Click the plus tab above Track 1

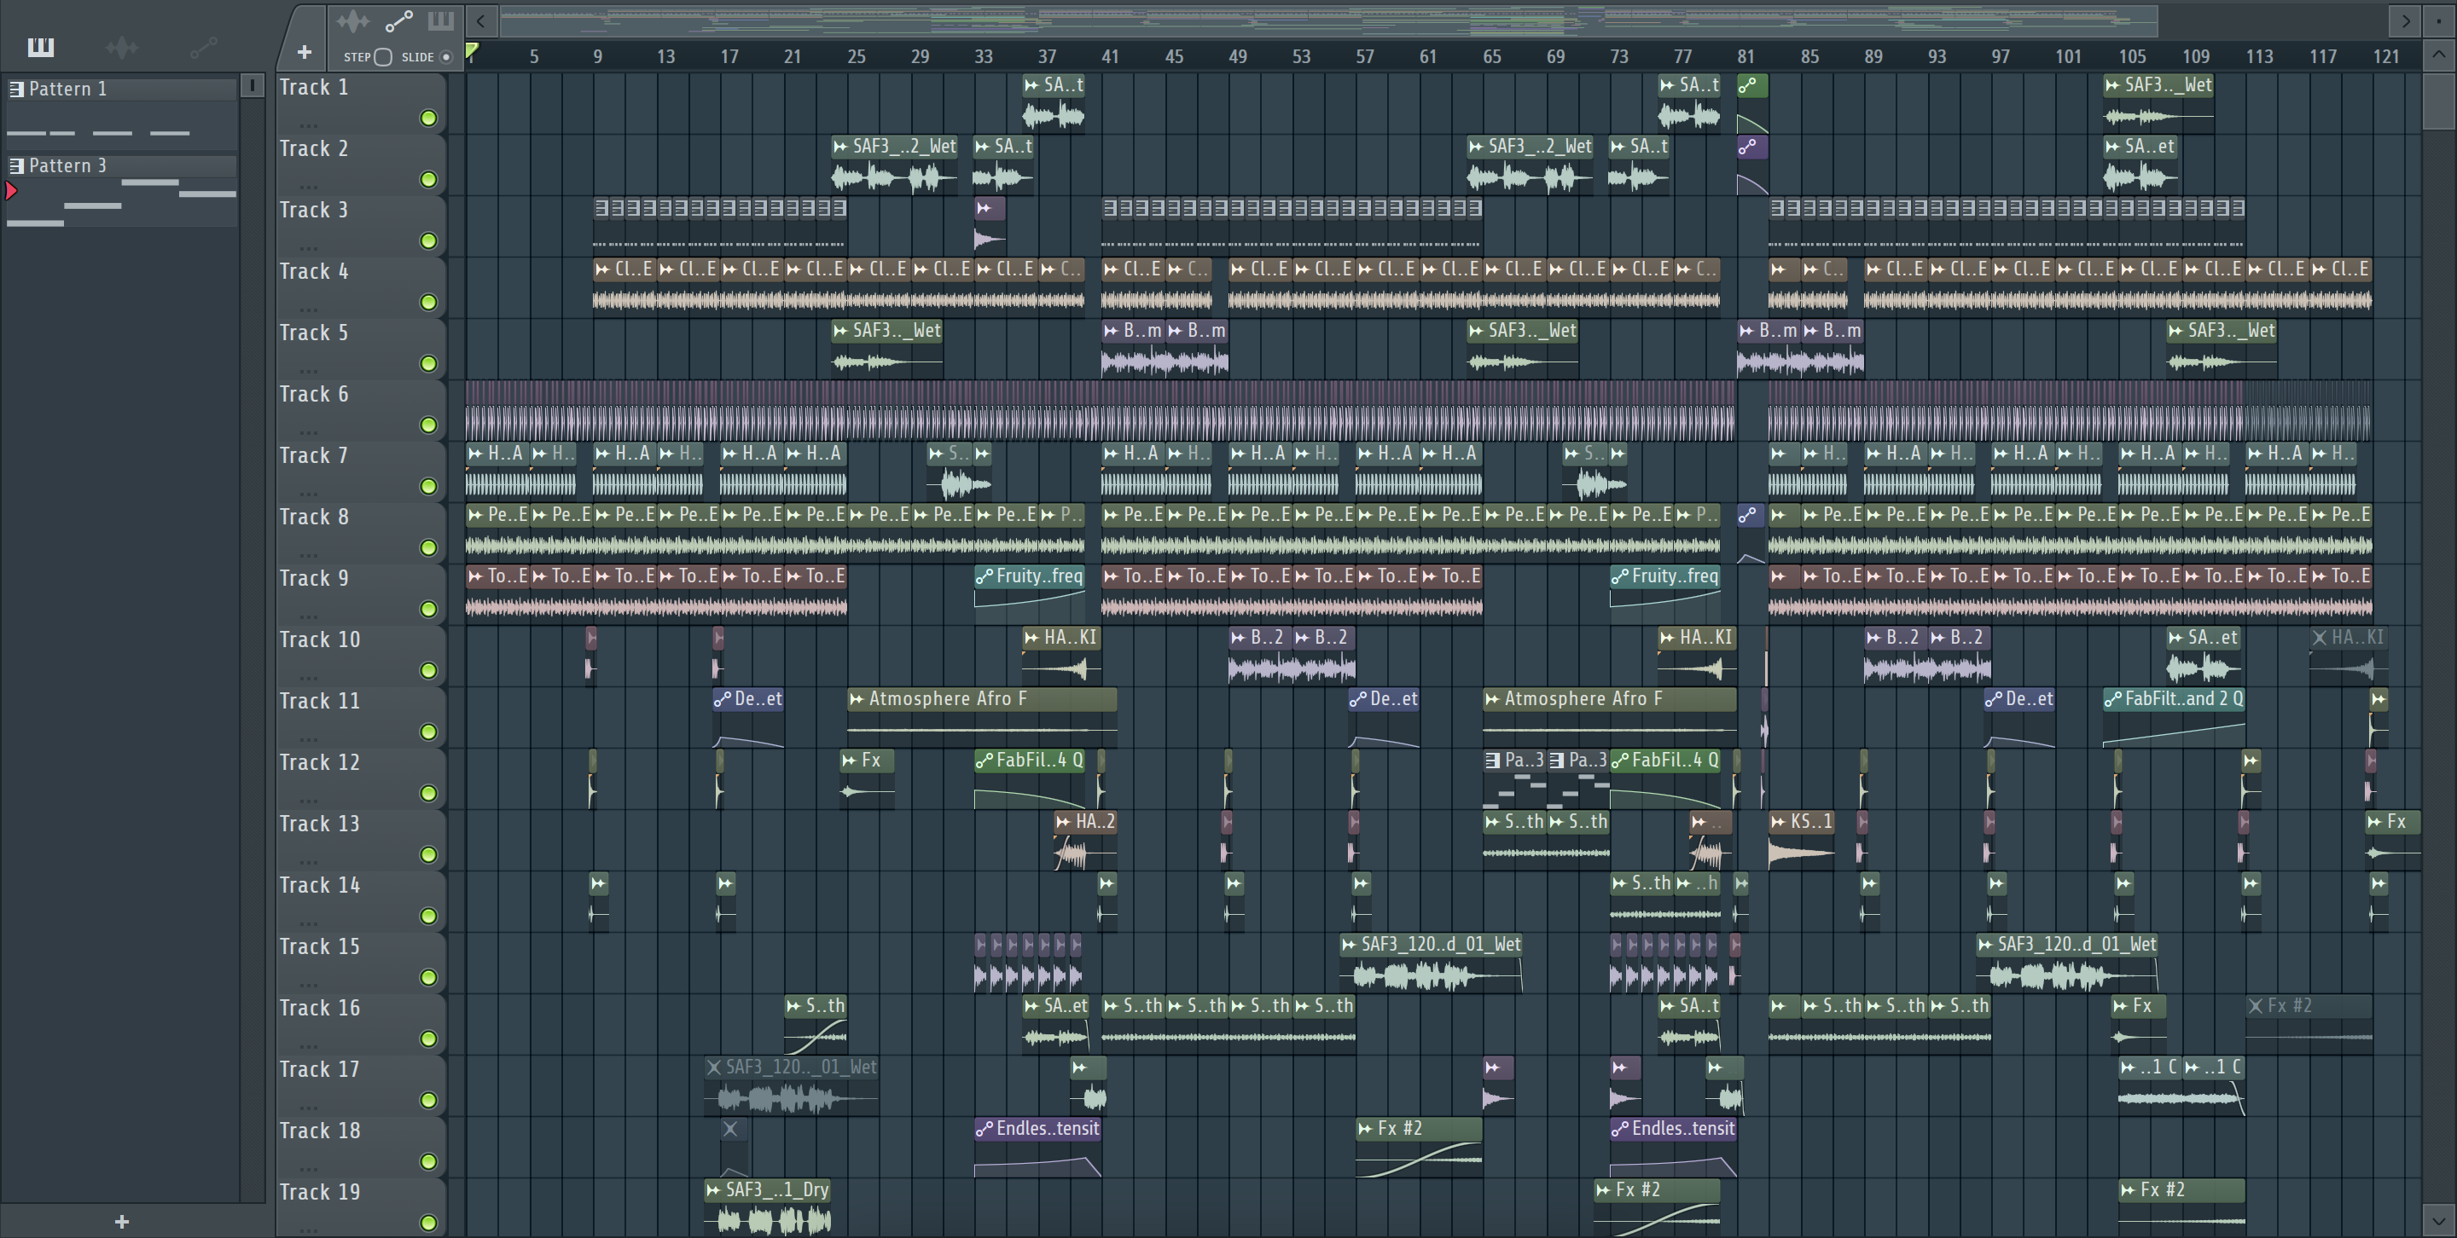point(305,52)
